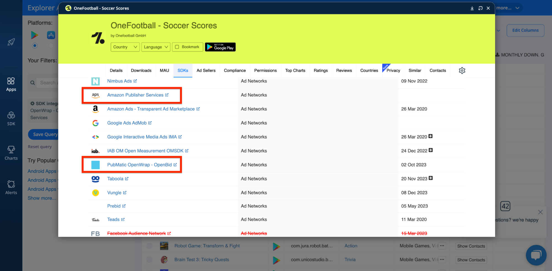Switch to the Privacy tab

(393, 71)
